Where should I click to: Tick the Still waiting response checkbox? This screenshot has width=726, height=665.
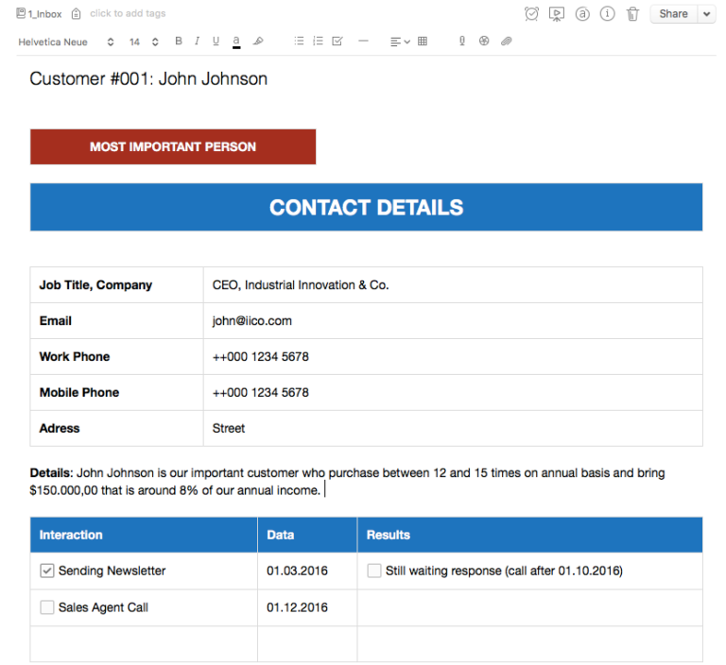point(374,571)
